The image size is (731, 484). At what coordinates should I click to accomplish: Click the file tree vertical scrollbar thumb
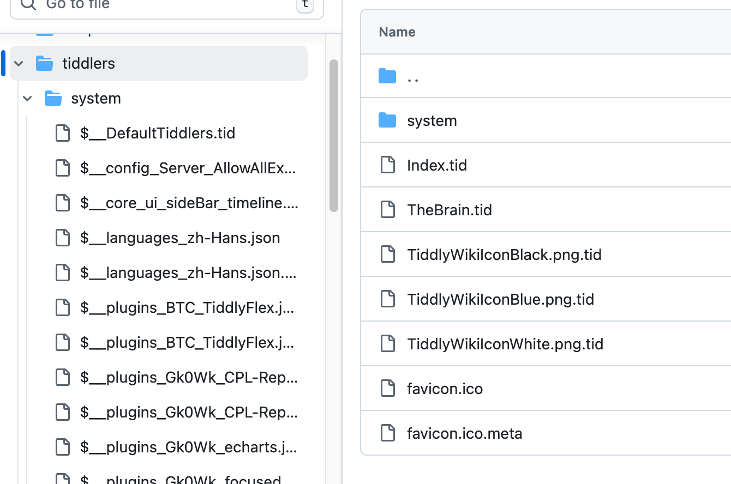[x=334, y=135]
